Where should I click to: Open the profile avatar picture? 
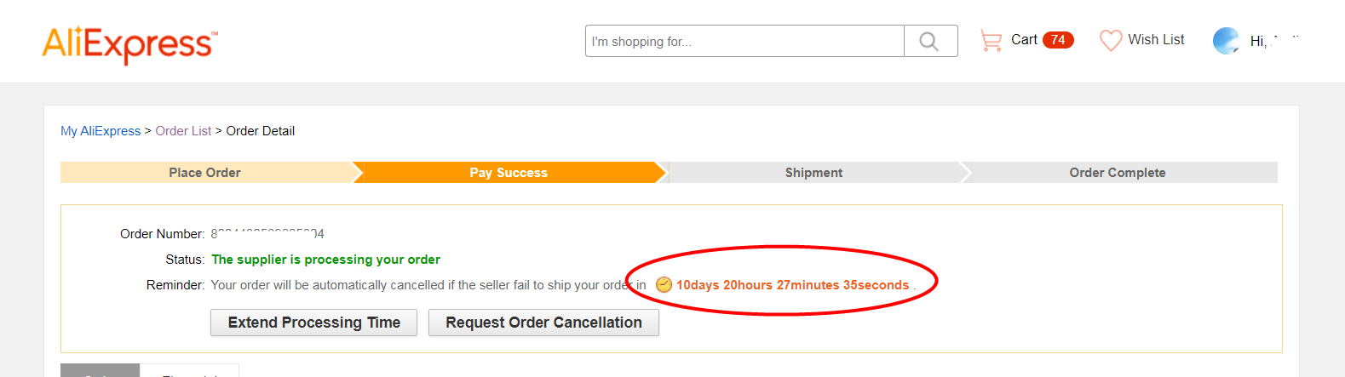tap(1226, 40)
